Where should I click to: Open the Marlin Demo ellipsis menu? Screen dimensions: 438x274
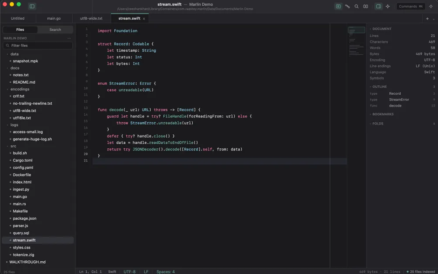tap(69, 38)
